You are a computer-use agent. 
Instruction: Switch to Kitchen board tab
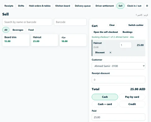63,6
